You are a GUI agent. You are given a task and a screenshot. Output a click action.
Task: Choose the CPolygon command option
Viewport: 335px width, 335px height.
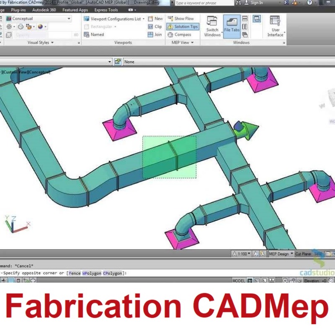tap(112, 273)
